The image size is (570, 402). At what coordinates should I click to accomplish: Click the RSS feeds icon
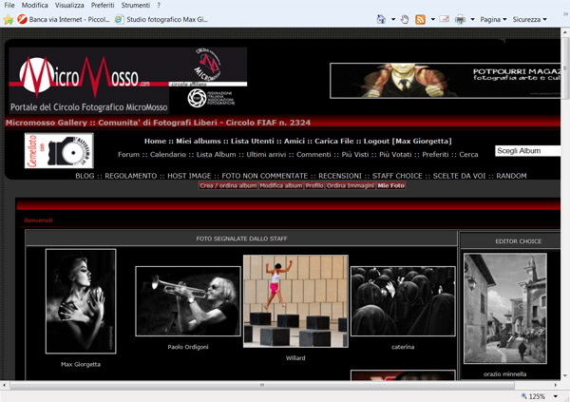tap(420, 19)
